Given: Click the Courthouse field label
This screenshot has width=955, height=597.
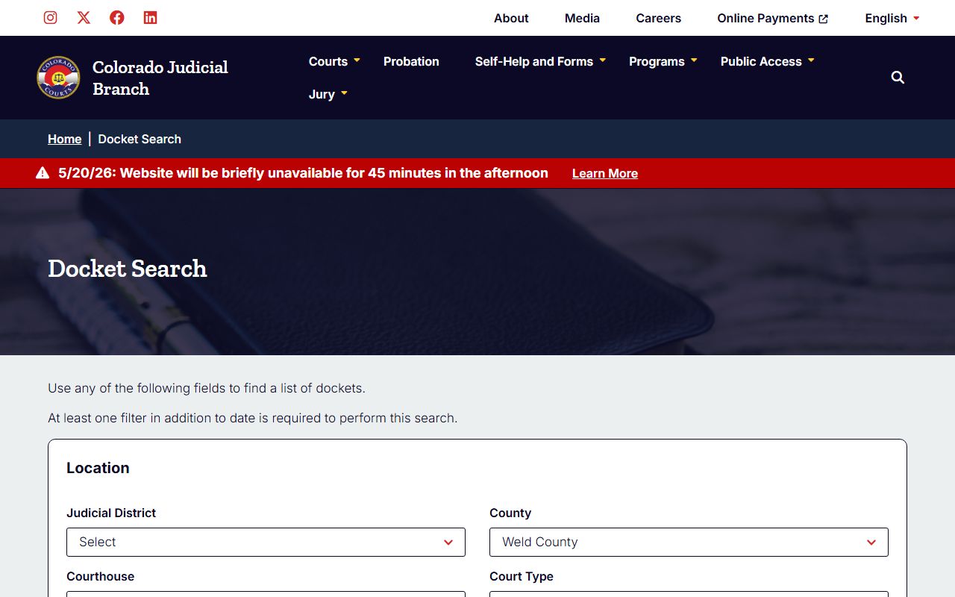Looking at the screenshot, I should (101, 576).
